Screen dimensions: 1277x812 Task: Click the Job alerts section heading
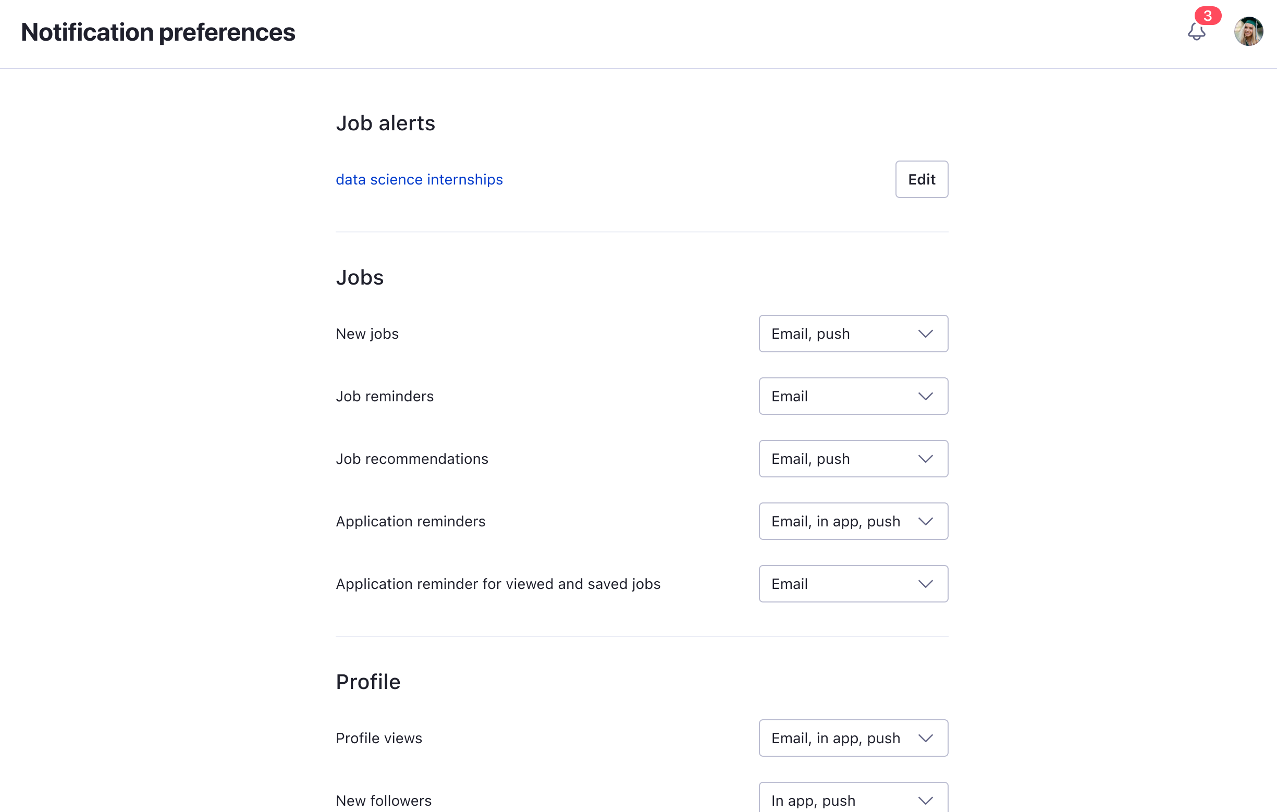click(x=386, y=123)
